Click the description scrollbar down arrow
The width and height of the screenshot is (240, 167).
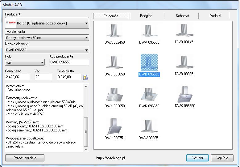(x=86, y=149)
